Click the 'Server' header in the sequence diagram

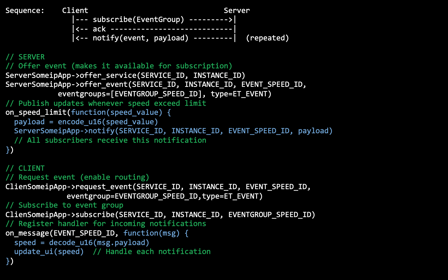[236, 10]
